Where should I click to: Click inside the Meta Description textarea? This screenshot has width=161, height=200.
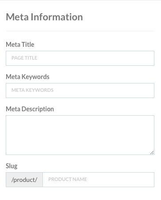(x=80, y=135)
